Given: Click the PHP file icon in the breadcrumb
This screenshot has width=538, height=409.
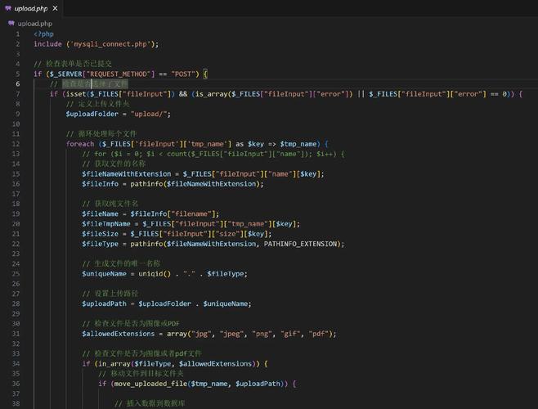Looking at the screenshot, I should (11, 24).
